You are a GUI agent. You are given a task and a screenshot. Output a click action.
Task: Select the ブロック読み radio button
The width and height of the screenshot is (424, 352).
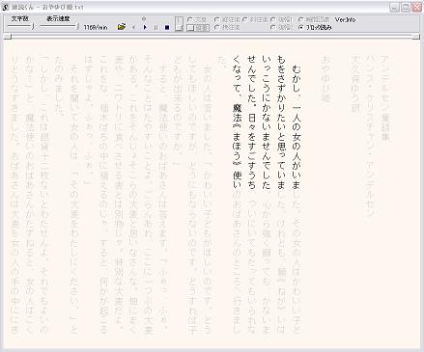coord(300,27)
